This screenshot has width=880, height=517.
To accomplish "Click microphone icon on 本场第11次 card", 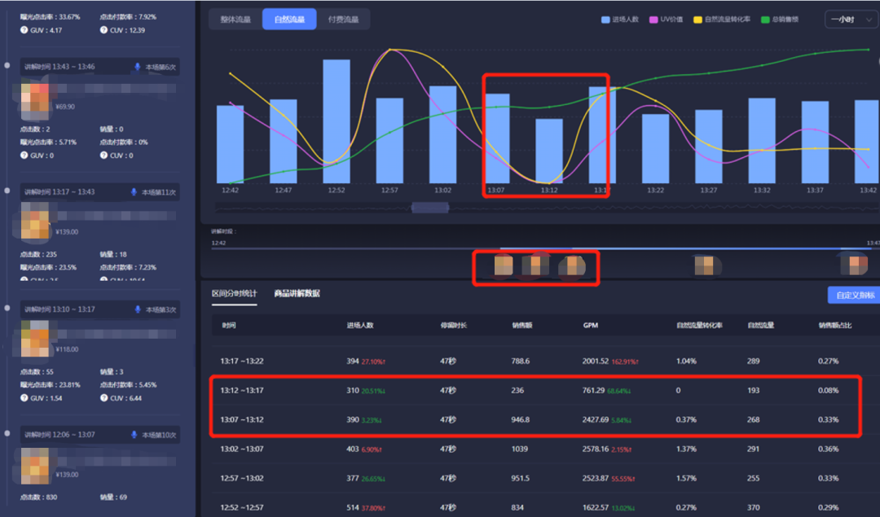I will coord(134,192).
